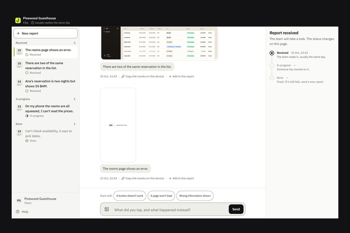The height and width of the screenshot is (233, 350).
Task: Open the report about Ana's reservation showing 55 BAM
Action: (46, 86)
